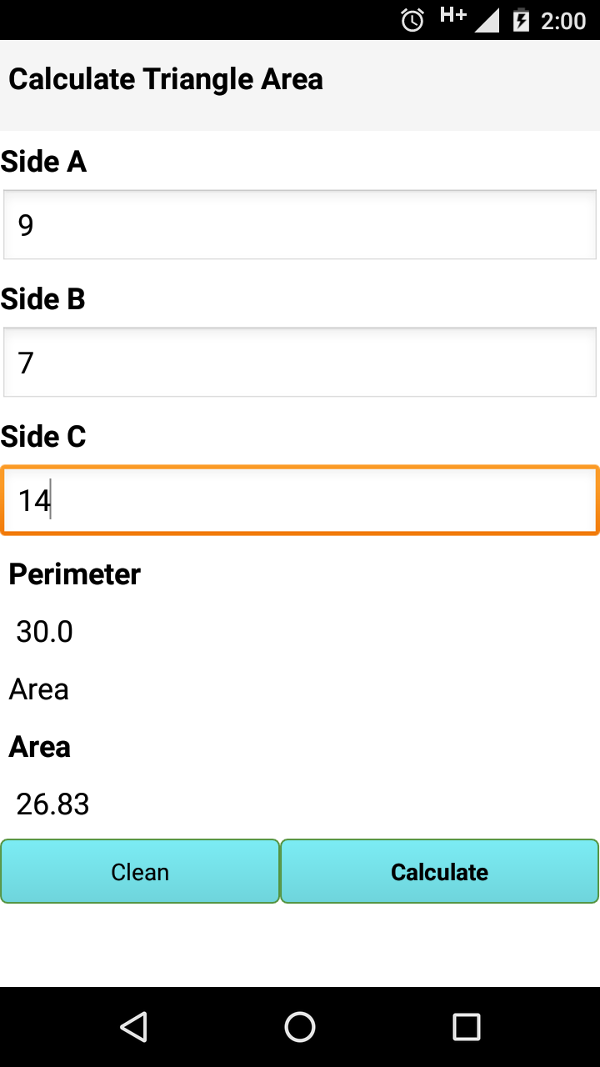Image resolution: width=600 pixels, height=1067 pixels.
Task: Click the Calculate button
Action: click(x=440, y=871)
